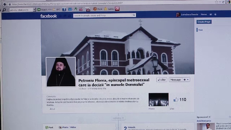
Task: Click the Ariel Romania ad image
Action: [x=206, y=127]
